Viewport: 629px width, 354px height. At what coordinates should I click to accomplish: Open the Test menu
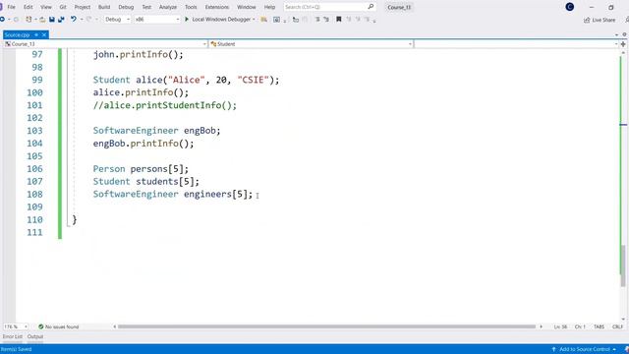[146, 7]
